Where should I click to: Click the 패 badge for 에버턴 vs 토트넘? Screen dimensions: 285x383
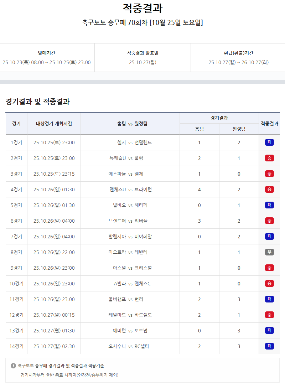click(269, 330)
